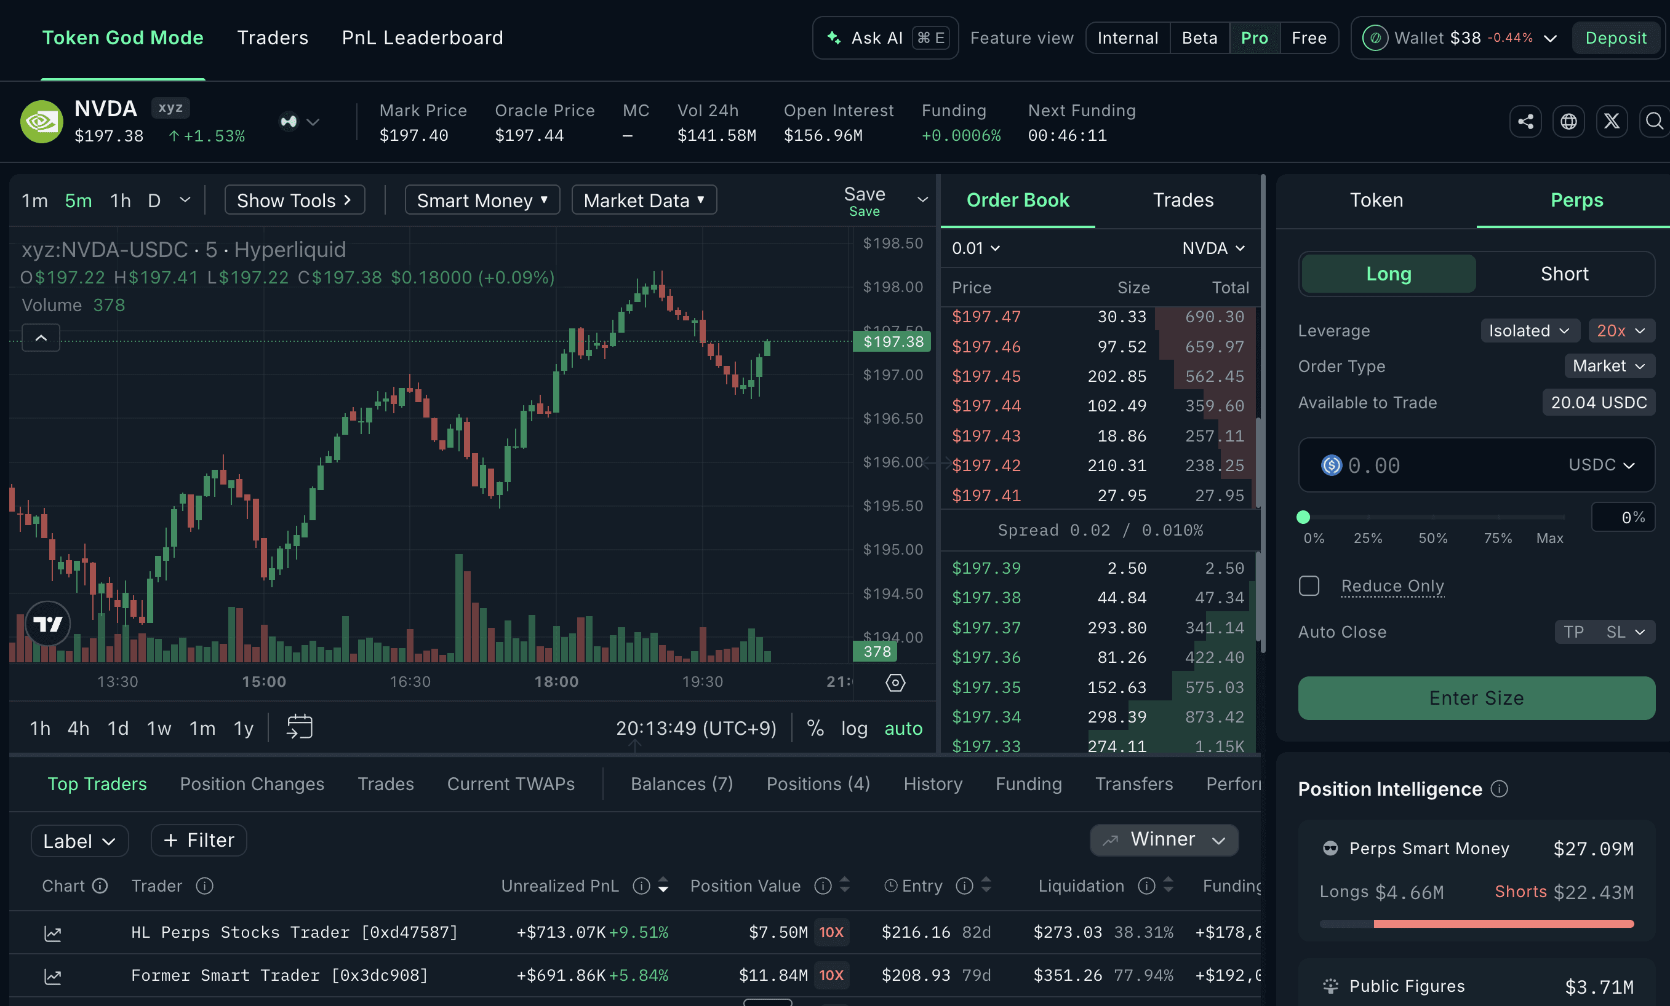Screen dimensions: 1670x1006
Task: Open the Position Changes tab
Action: pyautogui.click(x=252, y=784)
